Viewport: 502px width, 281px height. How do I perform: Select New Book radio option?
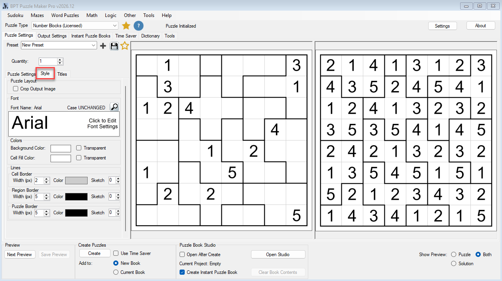point(116,263)
